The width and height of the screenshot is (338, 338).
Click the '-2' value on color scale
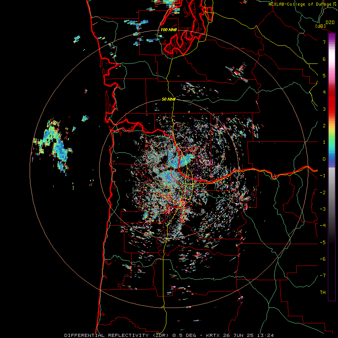[323, 193]
